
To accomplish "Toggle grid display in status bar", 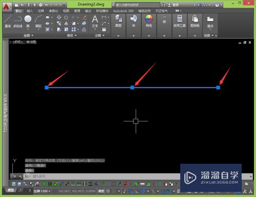I will [108, 191].
